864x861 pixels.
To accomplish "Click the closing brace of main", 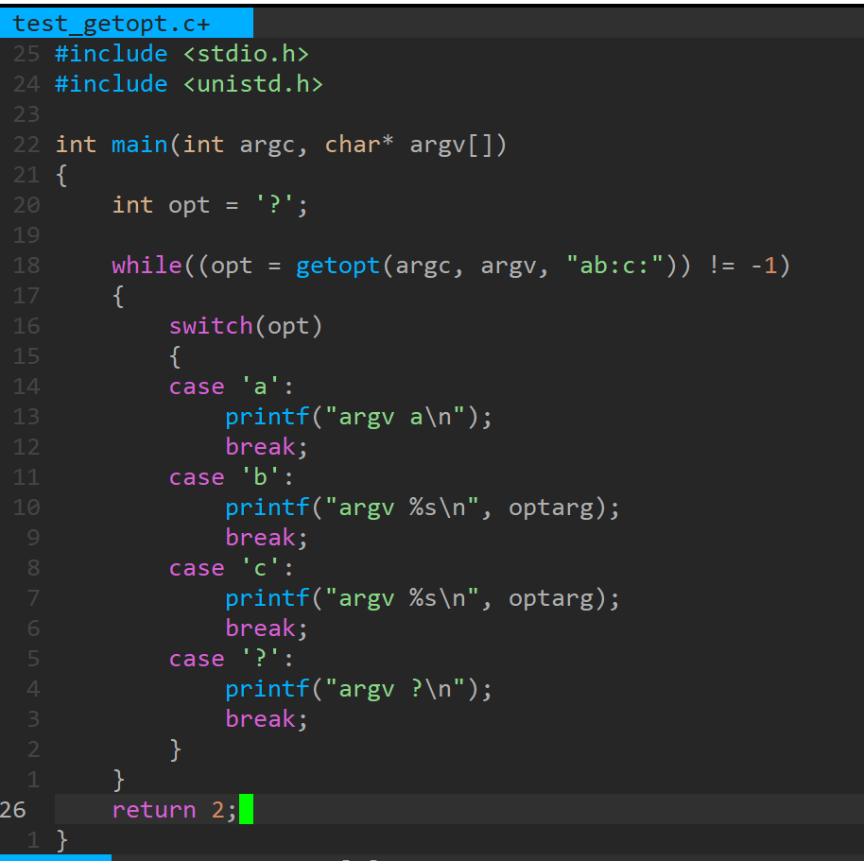I will click(x=60, y=839).
